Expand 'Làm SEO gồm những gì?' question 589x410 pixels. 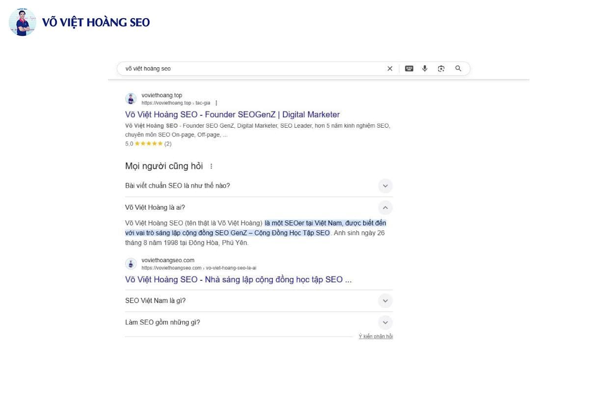click(385, 323)
